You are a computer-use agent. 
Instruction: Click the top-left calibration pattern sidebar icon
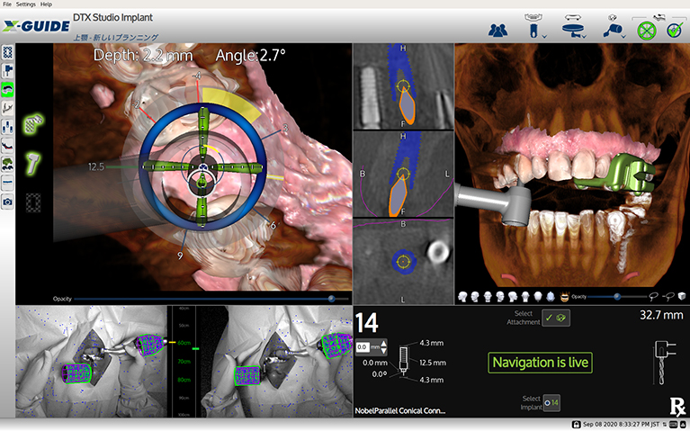point(8,51)
